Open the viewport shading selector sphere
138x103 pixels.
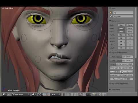tap(34, 94)
